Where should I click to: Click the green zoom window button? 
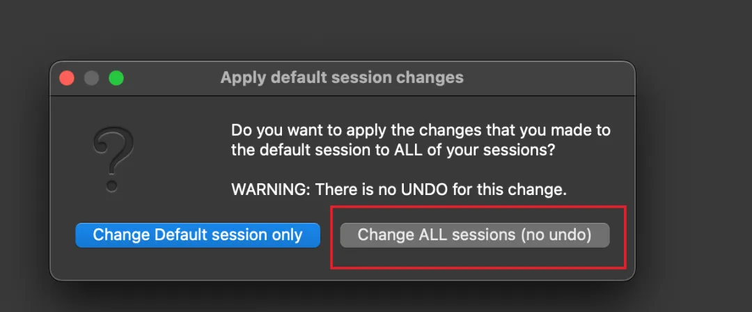pyautogui.click(x=116, y=78)
